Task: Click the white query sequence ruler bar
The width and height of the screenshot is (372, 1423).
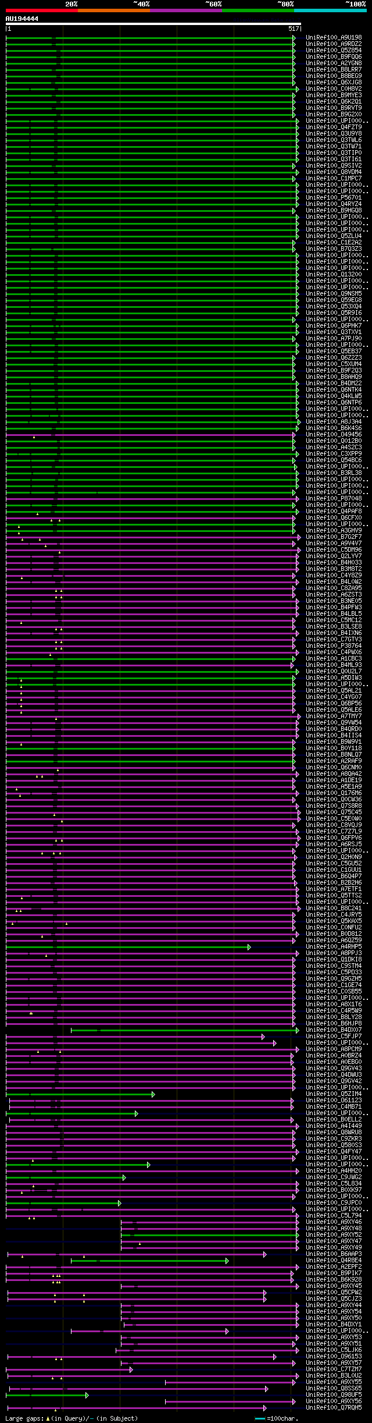Action: pos(153,24)
